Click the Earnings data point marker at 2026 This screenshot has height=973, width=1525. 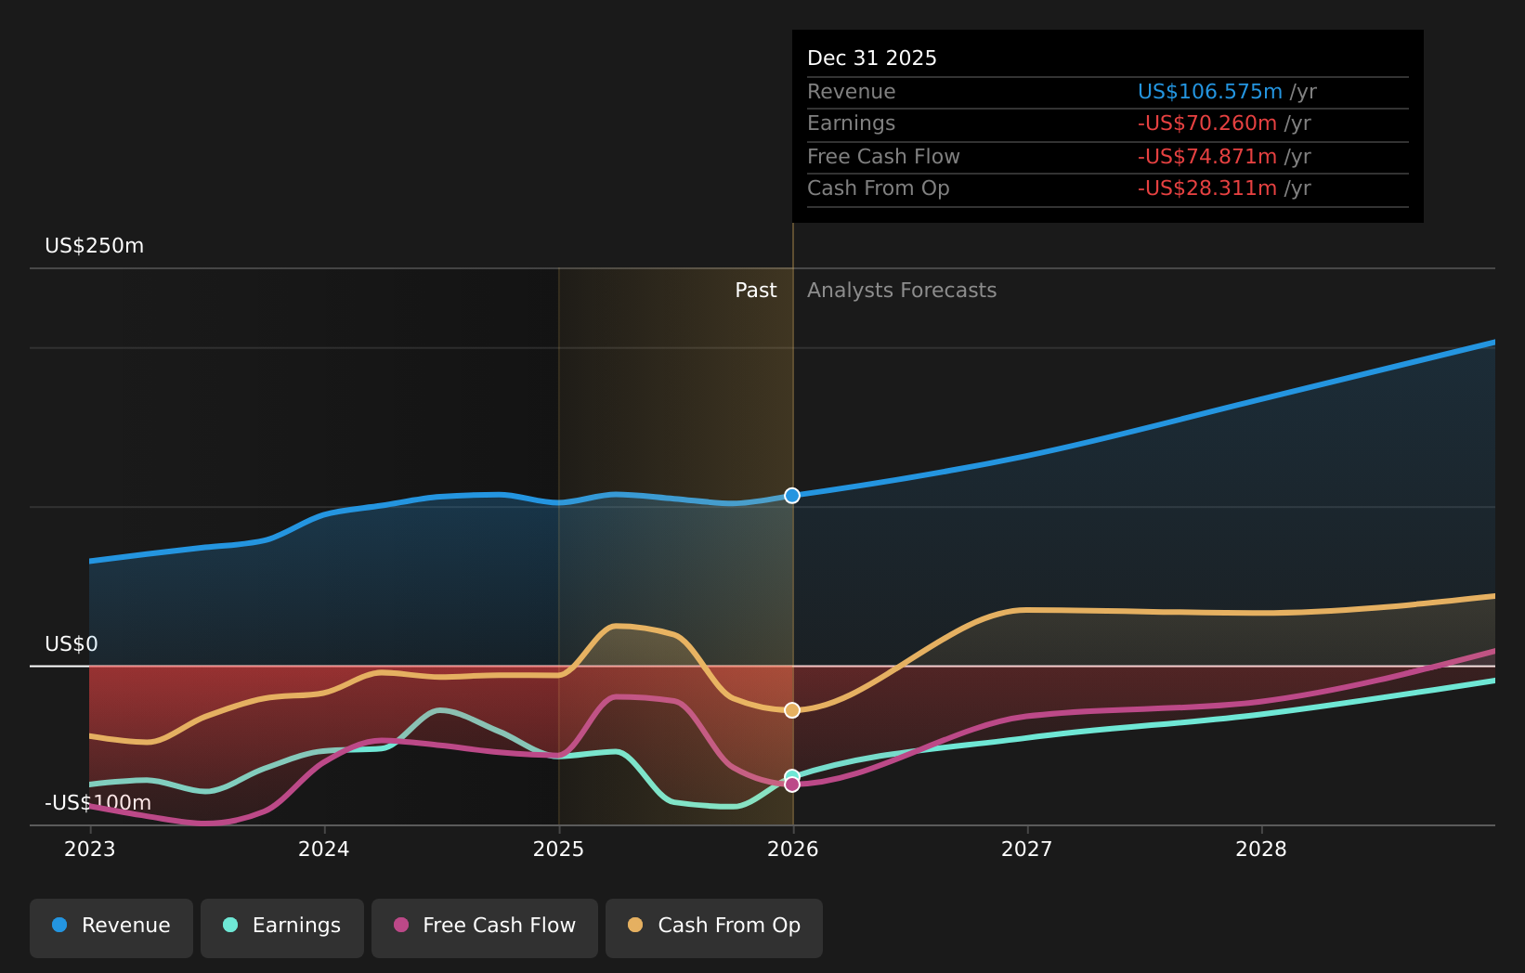(791, 773)
